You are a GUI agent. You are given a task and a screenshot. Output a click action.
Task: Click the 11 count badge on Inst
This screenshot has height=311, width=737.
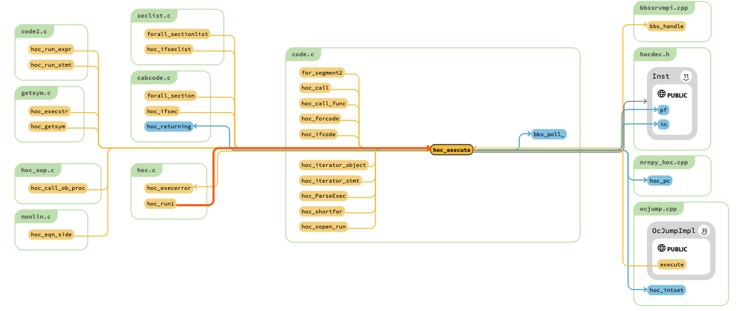click(x=686, y=77)
